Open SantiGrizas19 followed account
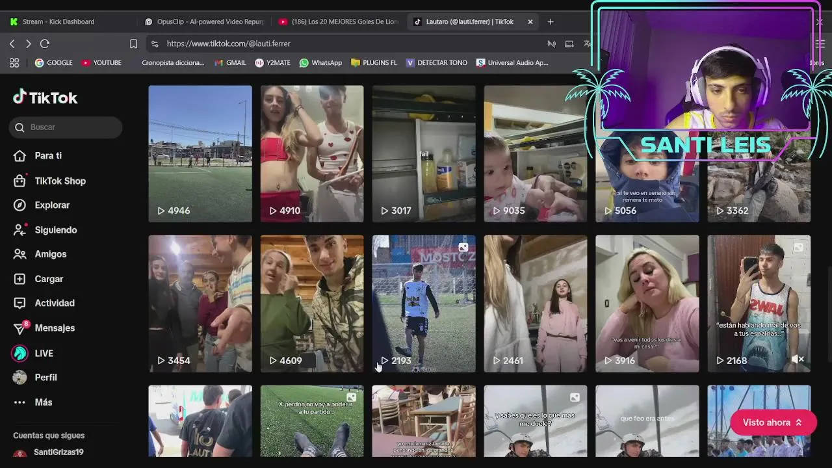The image size is (832, 468). pyautogui.click(x=49, y=452)
